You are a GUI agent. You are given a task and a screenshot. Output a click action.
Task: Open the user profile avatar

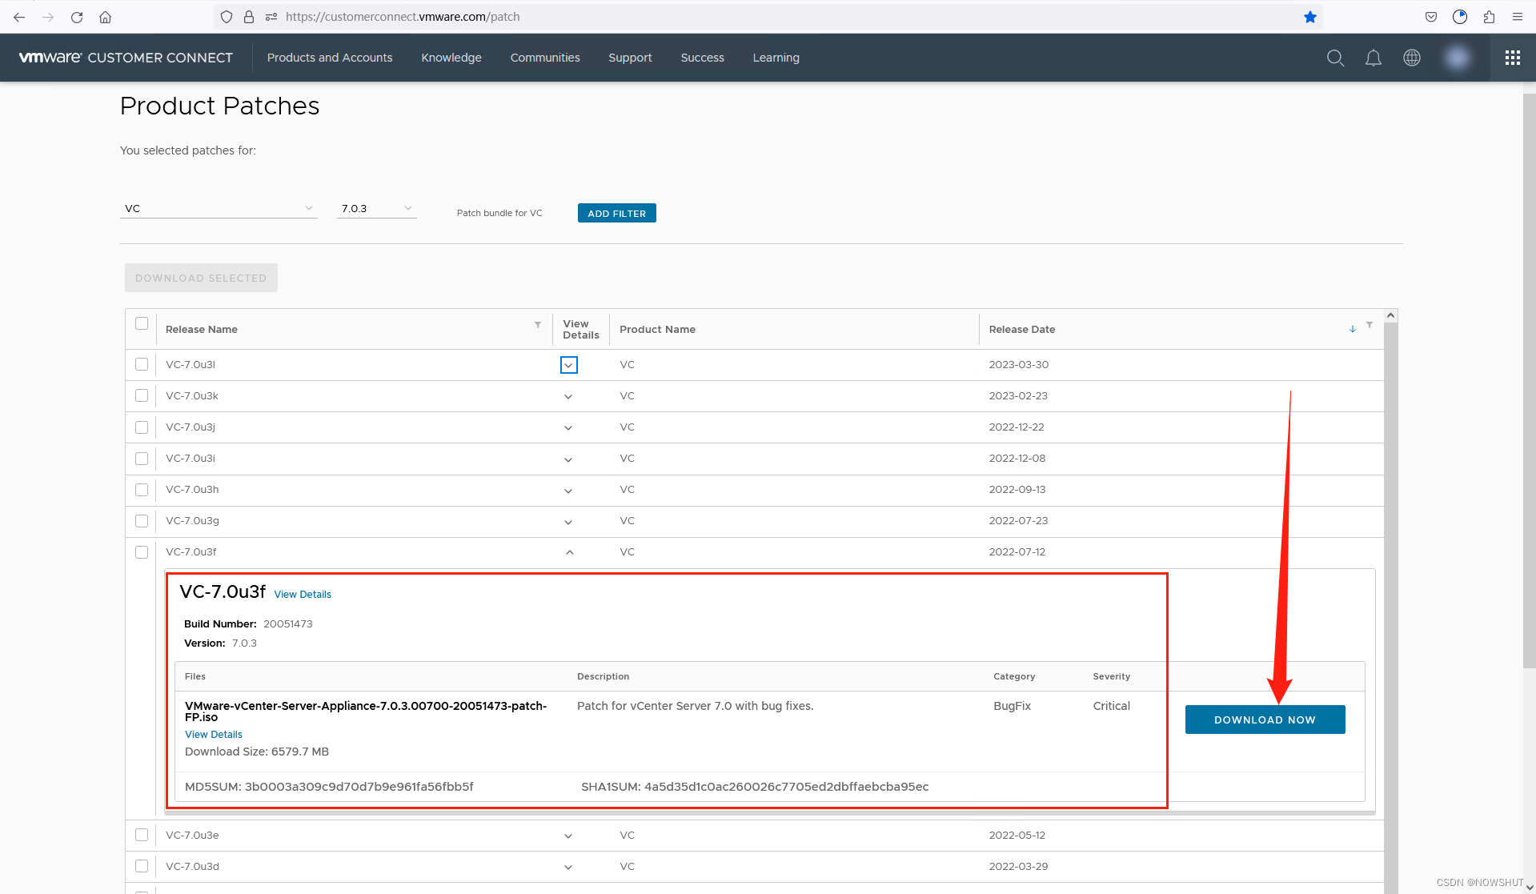click(1458, 58)
